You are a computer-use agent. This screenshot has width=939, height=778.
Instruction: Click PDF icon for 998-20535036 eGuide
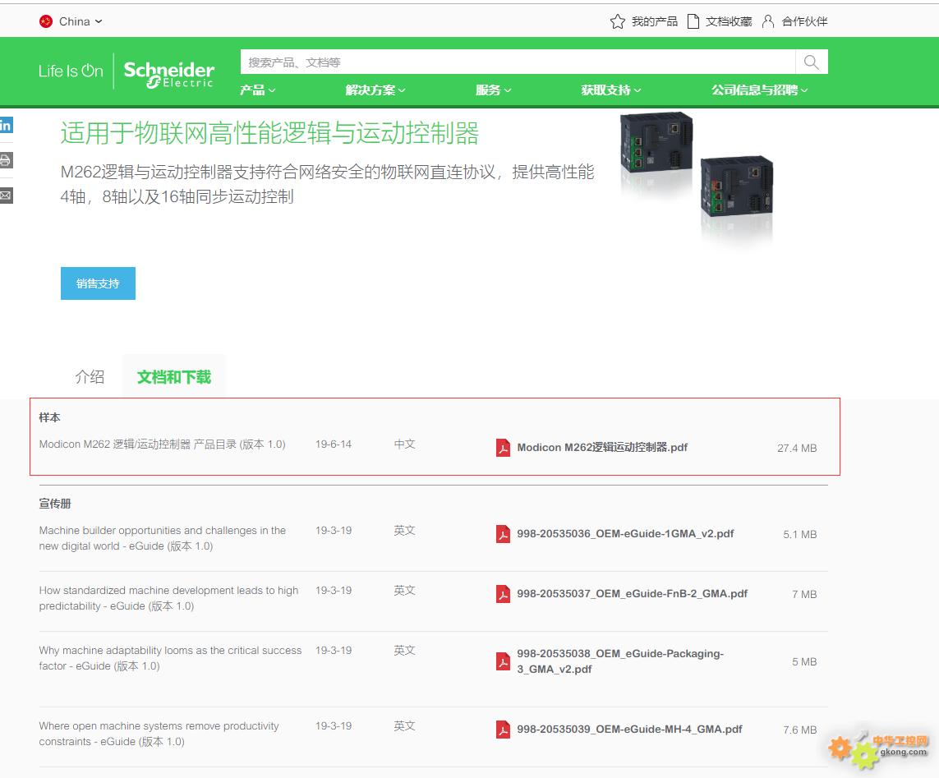(503, 534)
